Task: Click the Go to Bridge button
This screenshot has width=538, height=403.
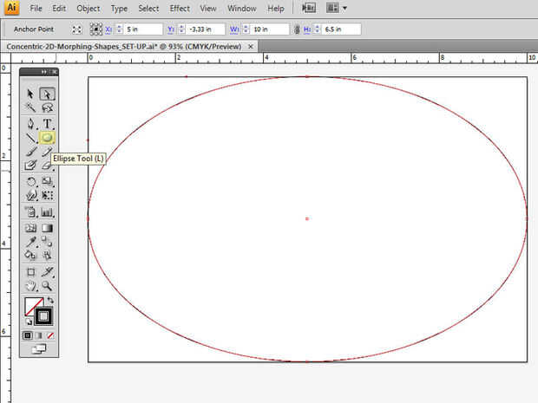Action: coord(308,8)
